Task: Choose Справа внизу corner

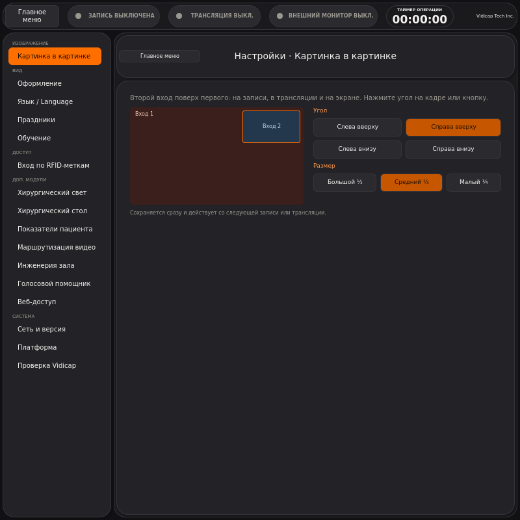Action: point(453,149)
